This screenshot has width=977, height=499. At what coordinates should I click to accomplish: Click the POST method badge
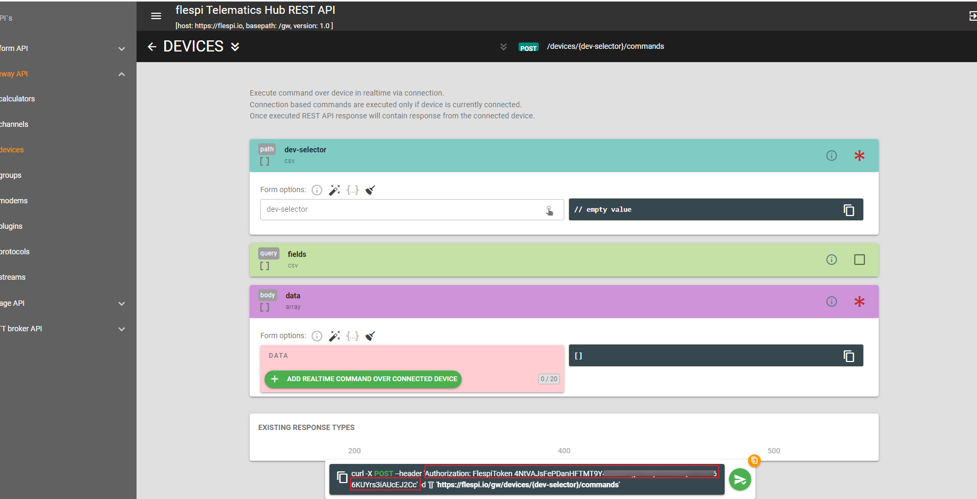click(528, 48)
